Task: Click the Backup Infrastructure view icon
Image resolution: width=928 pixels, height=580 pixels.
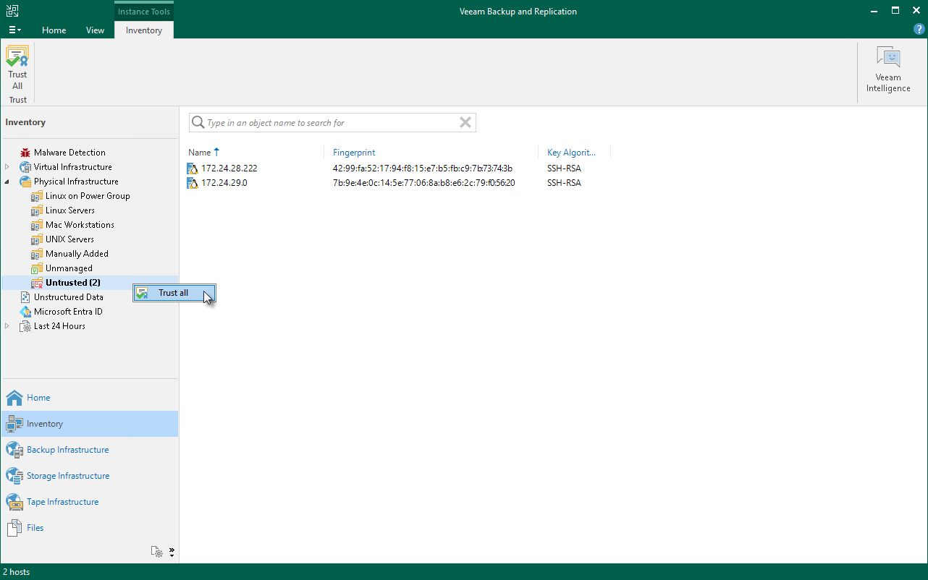Action: (x=14, y=450)
